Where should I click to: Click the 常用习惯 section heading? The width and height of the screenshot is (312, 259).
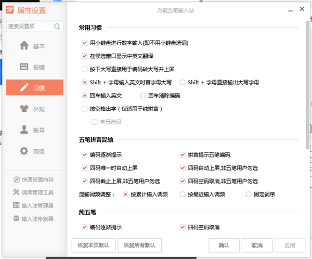(x=90, y=28)
